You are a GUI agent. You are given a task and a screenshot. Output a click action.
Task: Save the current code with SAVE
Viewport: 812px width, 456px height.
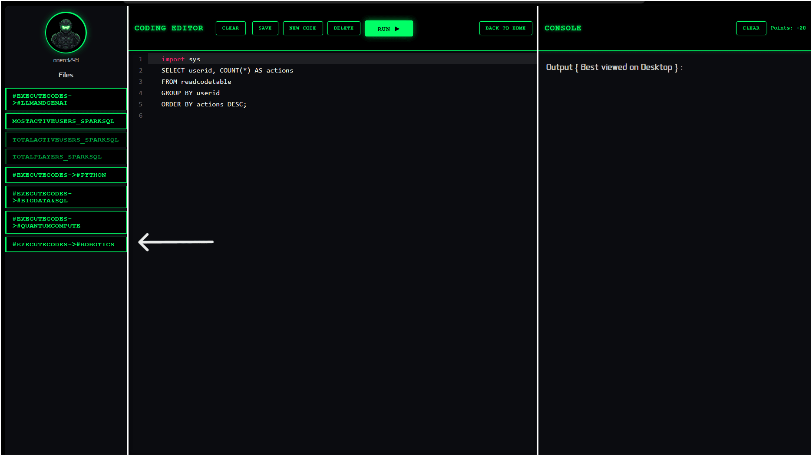[x=265, y=28]
